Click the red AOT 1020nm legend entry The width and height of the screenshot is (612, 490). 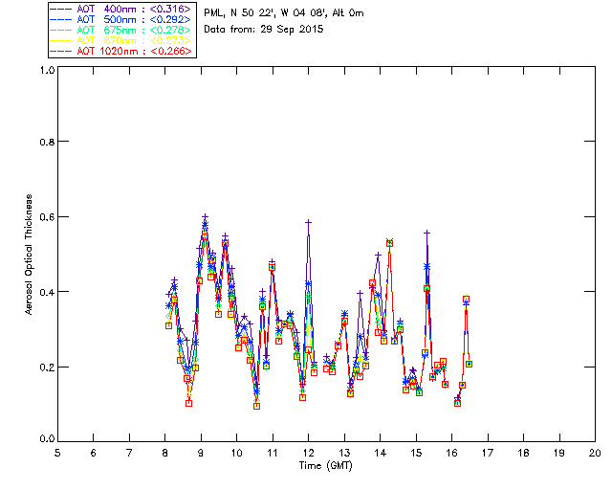[140, 51]
